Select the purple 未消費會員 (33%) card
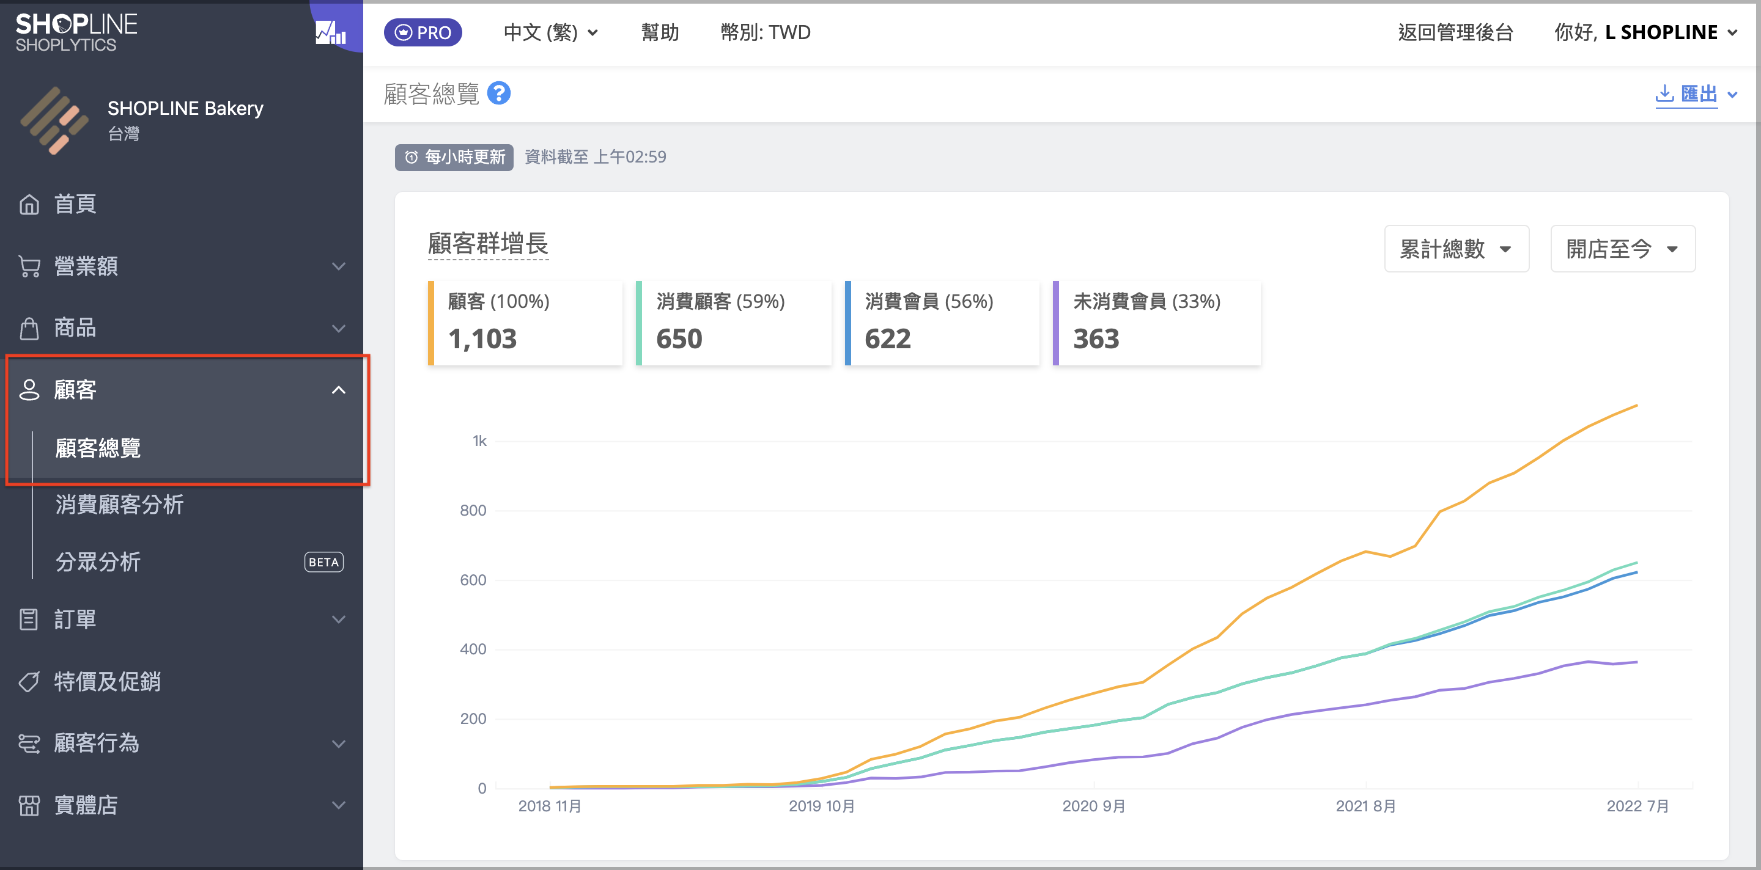The height and width of the screenshot is (870, 1761). click(x=1157, y=323)
